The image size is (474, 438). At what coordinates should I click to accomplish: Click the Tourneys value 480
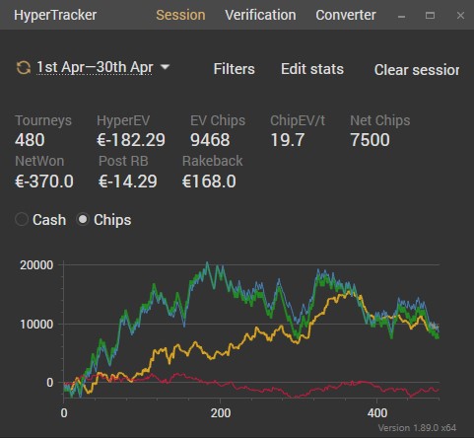30,140
